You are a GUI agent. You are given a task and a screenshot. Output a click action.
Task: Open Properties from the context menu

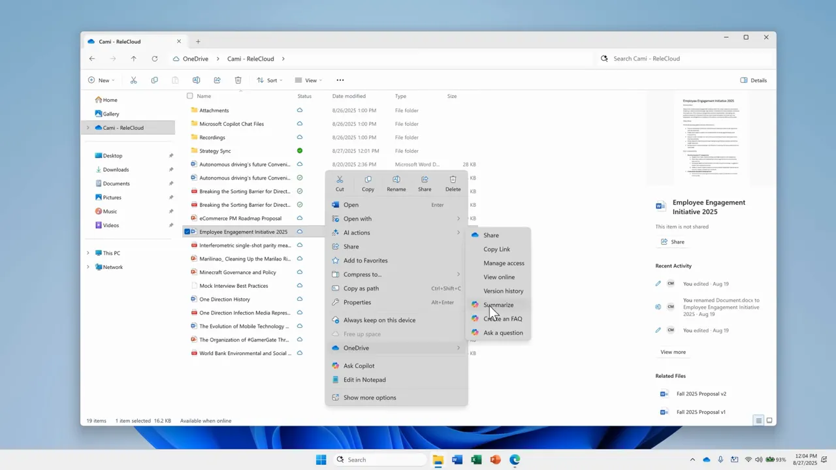pyautogui.click(x=396, y=302)
